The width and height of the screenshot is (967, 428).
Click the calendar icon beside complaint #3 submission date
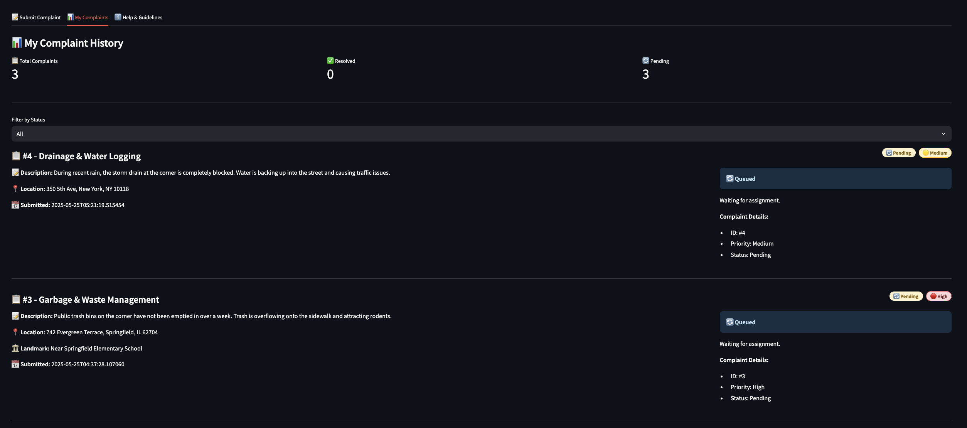(x=15, y=364)
